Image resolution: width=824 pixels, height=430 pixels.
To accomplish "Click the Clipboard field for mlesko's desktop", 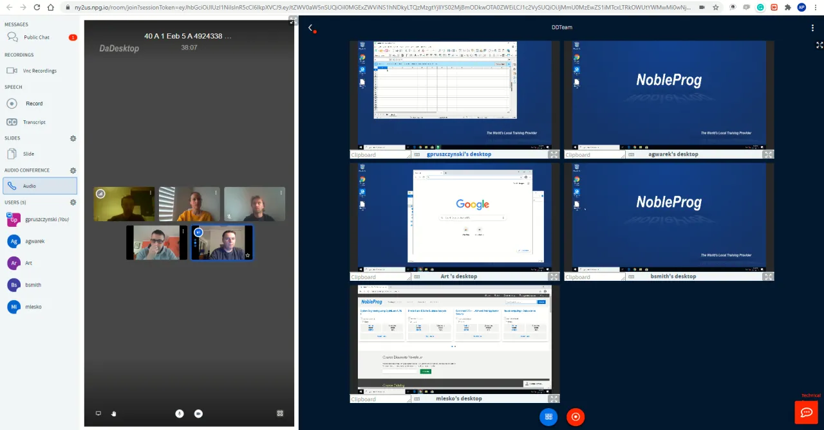I will click(x=379, y=399).
